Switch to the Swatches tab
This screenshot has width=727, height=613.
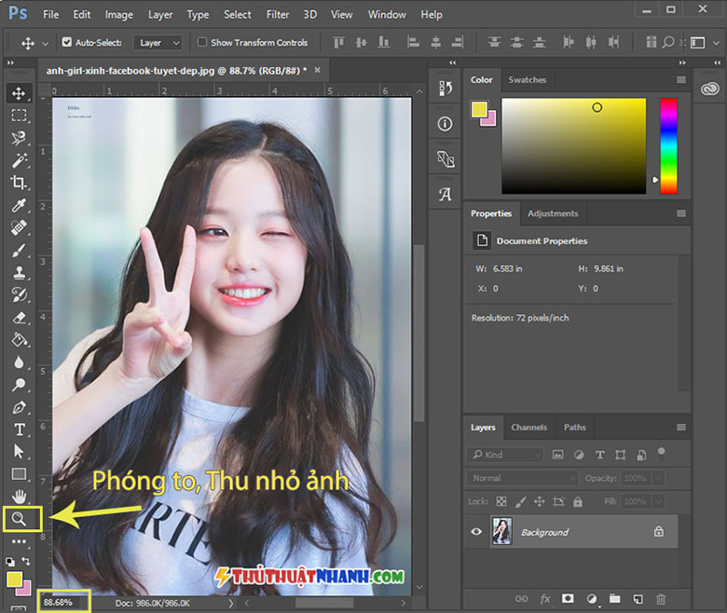pos(528,80)
